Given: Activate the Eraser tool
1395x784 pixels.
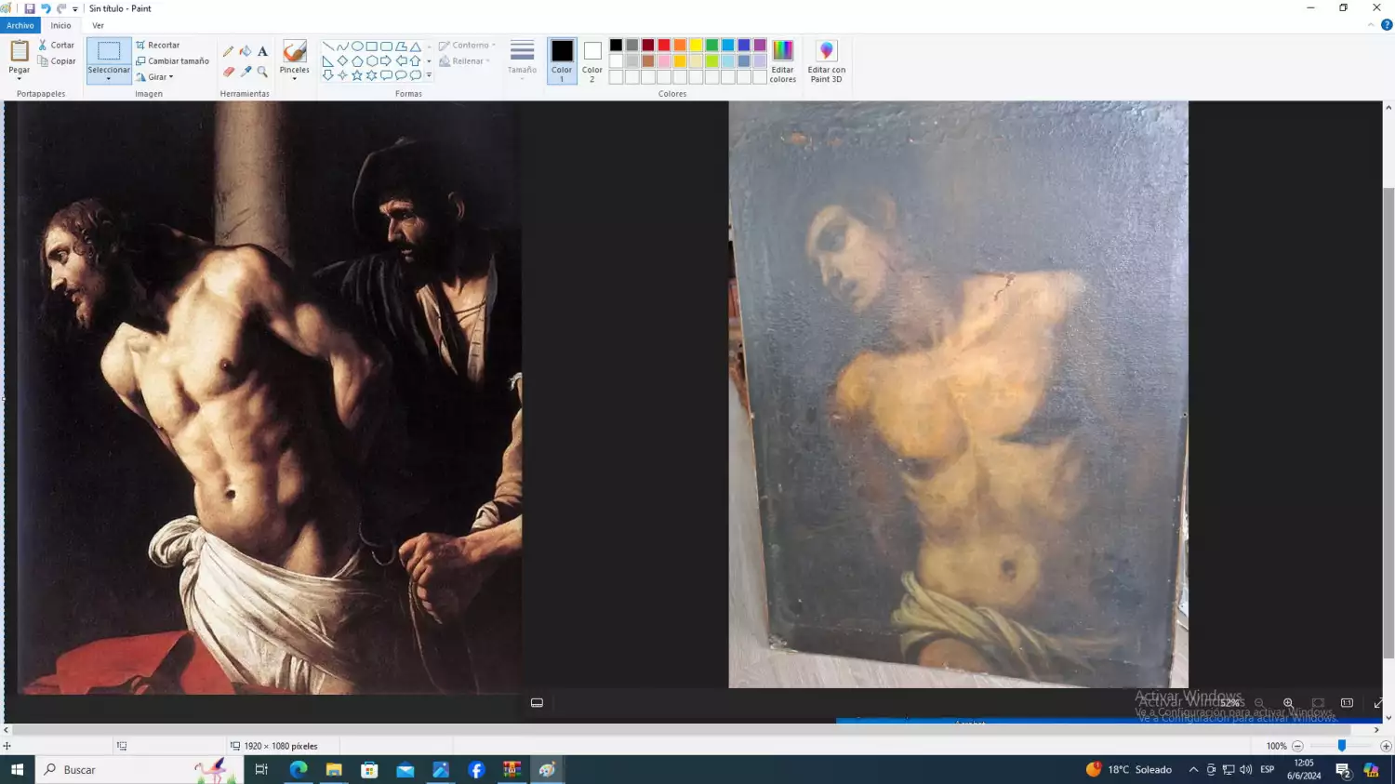Looking at the screenshot, I should point(228,72).
